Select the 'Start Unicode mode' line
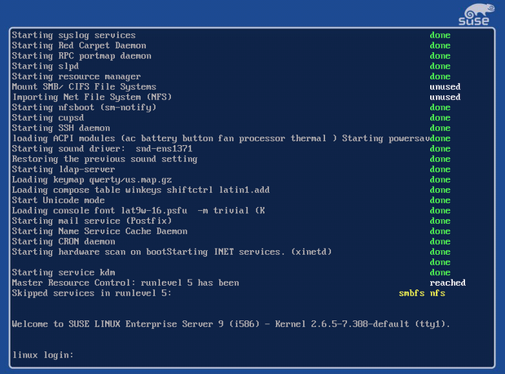The image size is (505, 374). tap(59, 200)
